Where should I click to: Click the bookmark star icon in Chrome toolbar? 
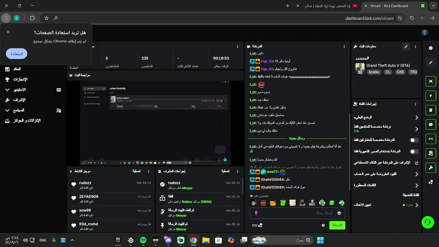[x=46, y=18]
